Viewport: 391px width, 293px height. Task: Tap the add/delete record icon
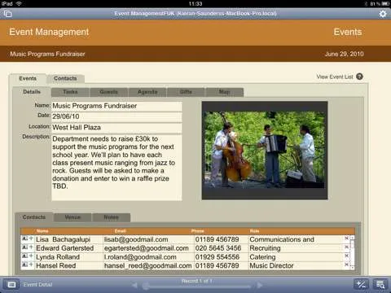click(x=361, y=284)
